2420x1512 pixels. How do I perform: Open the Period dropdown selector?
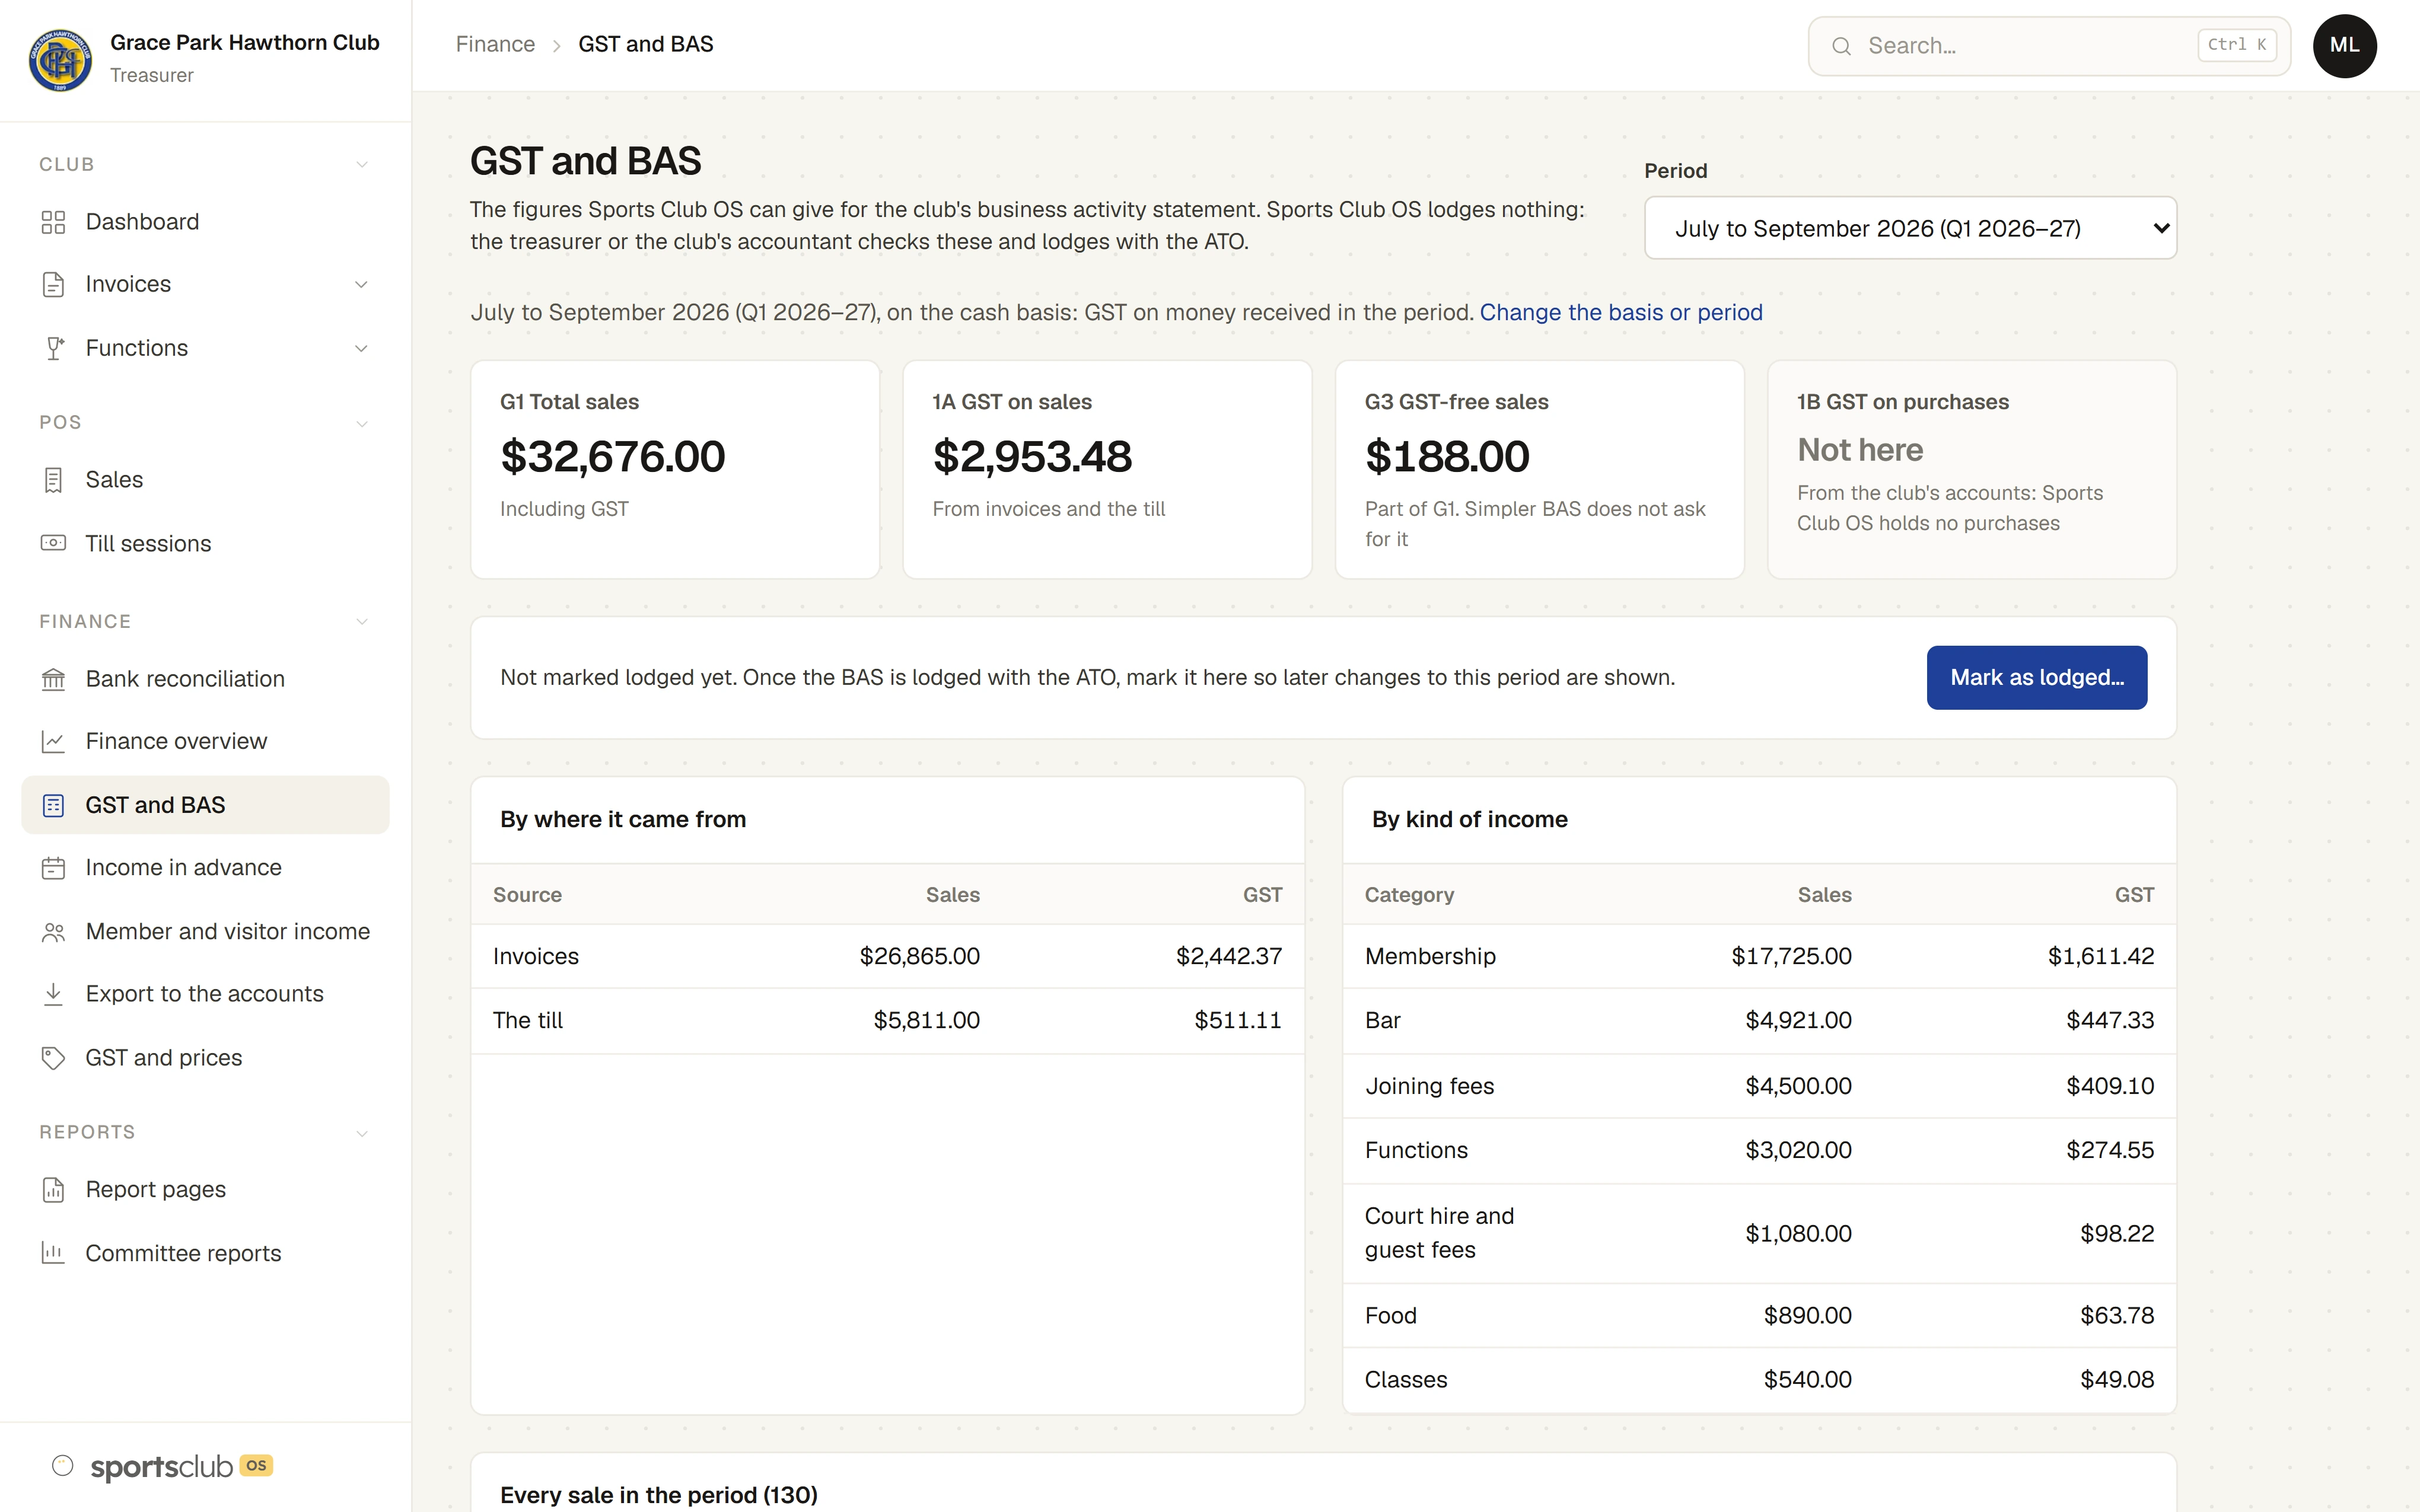(x=1910, y=228)
